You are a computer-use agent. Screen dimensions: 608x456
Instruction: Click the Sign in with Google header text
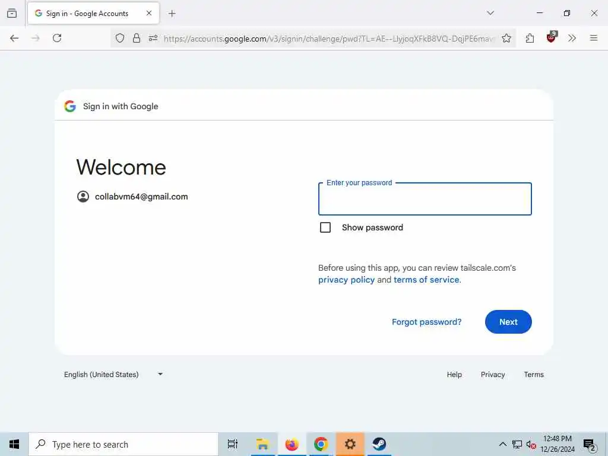(x=121, y=106)
